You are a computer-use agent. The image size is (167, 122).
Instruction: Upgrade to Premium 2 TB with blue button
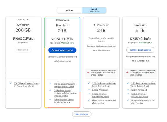pos(62,50)
